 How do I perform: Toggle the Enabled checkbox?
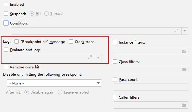click(6, 4)
